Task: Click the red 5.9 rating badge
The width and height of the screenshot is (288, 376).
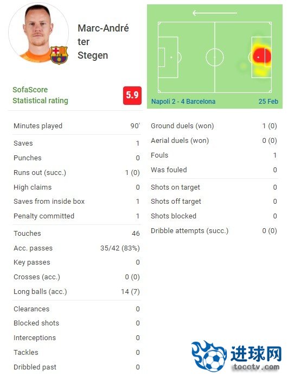Action: coord(132,96)
